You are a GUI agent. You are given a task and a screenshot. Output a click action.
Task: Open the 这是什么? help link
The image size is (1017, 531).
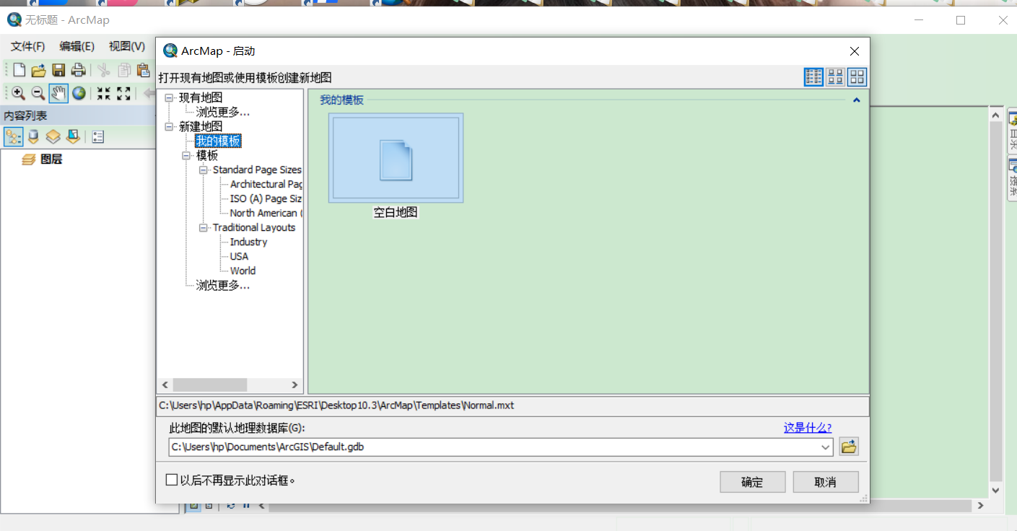coord(808,428)
